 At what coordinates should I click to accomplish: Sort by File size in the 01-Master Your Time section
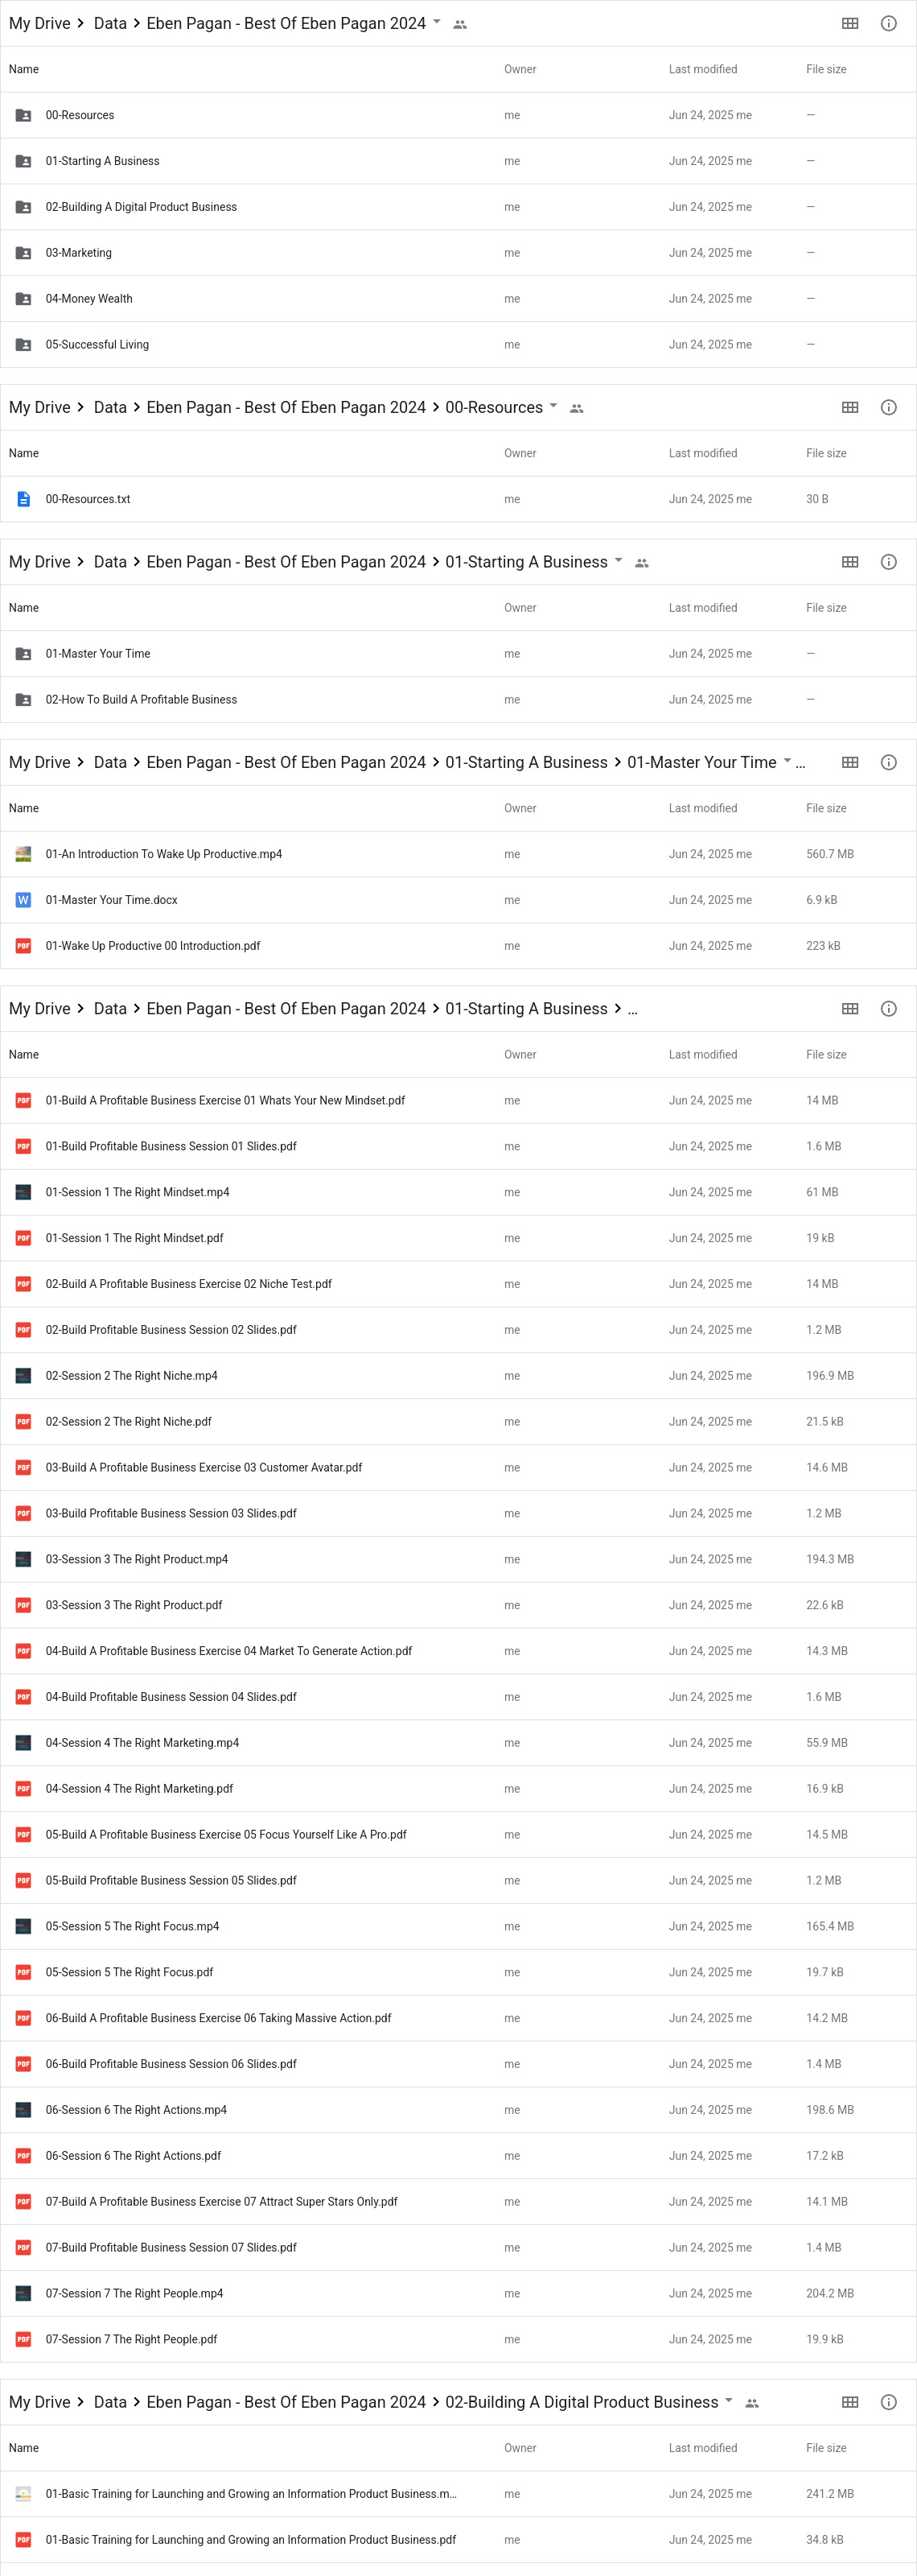point(826,808)
